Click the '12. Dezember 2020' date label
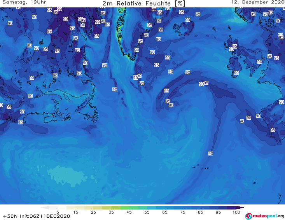 pyautogui.click(x=257, y=2)
